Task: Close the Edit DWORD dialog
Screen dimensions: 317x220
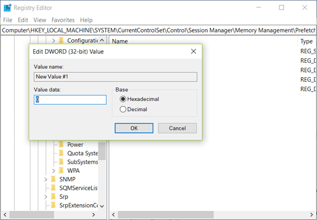Action: [193, 51]
